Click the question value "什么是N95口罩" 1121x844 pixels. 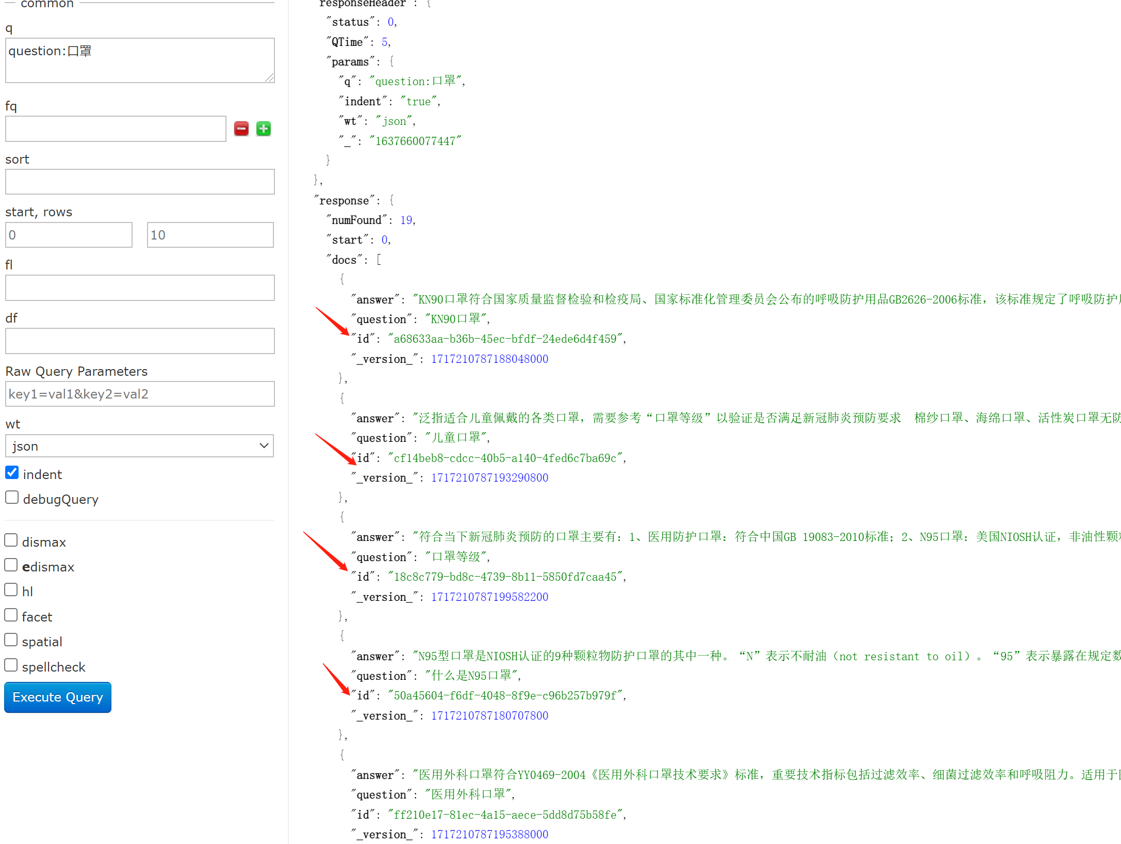471,676
